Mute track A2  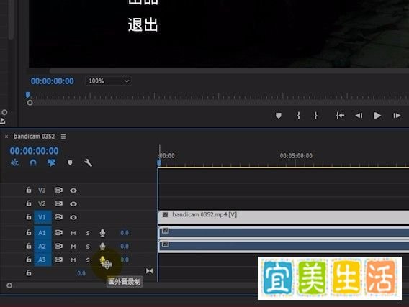point(73,247)
